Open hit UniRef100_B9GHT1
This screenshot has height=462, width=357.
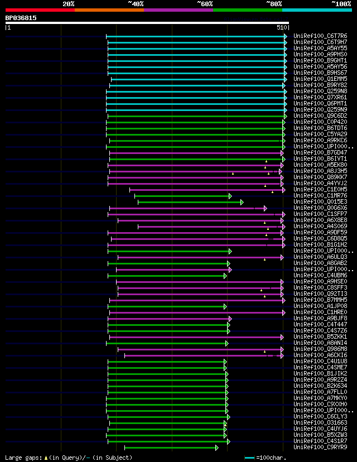[x=320, y=61]
